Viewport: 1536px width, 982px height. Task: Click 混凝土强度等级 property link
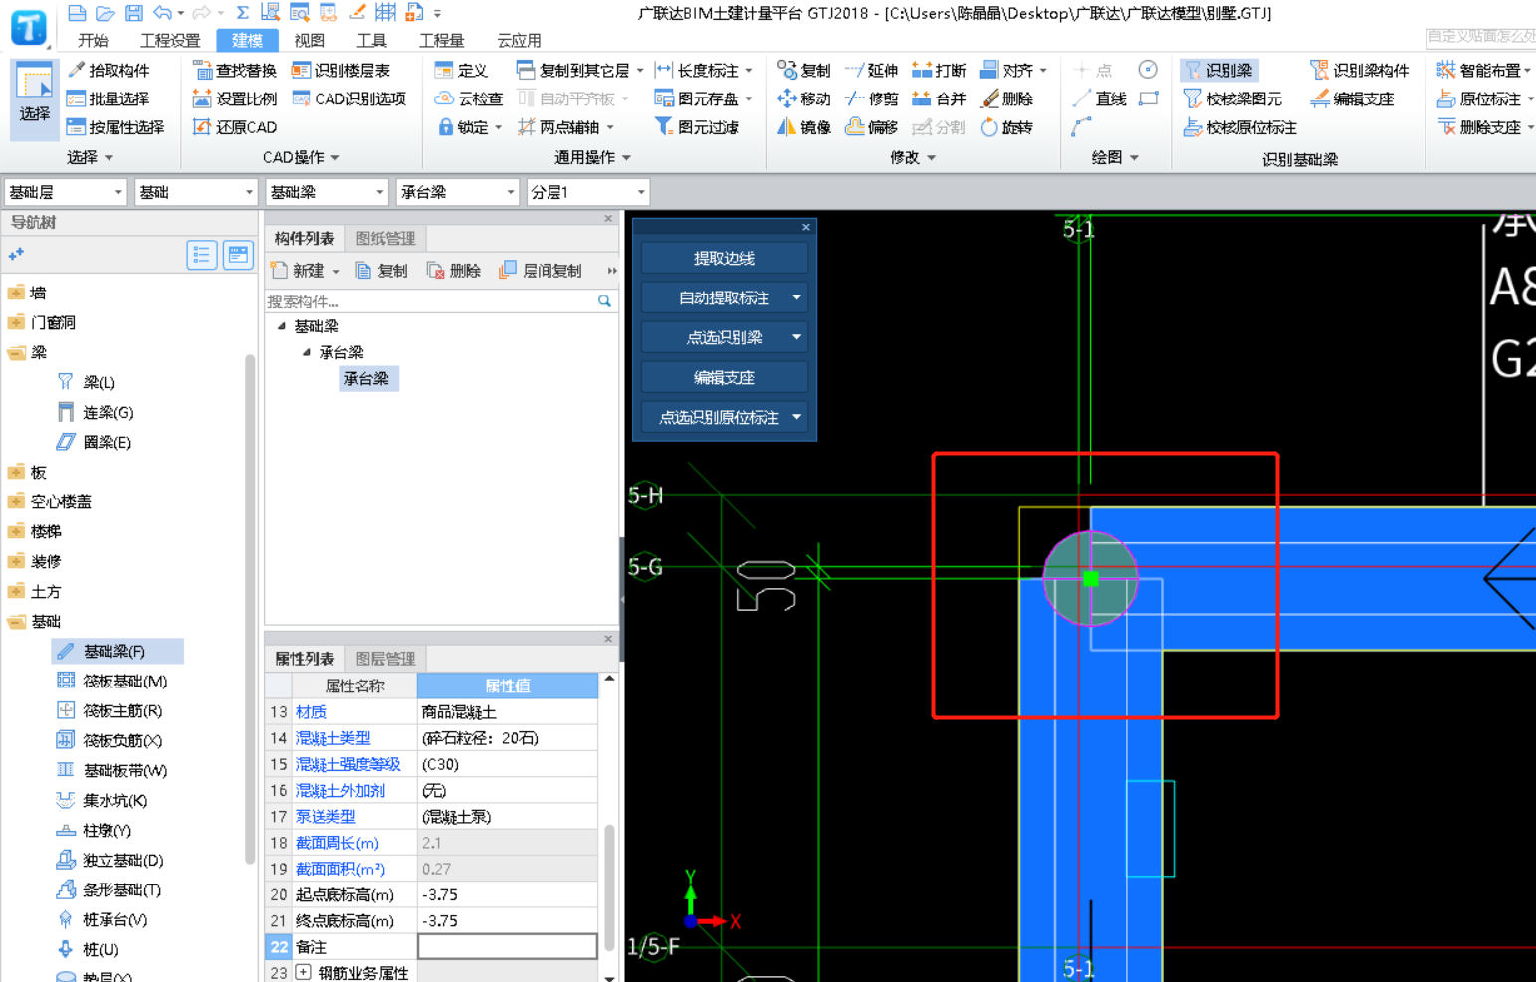click(347, 764)
